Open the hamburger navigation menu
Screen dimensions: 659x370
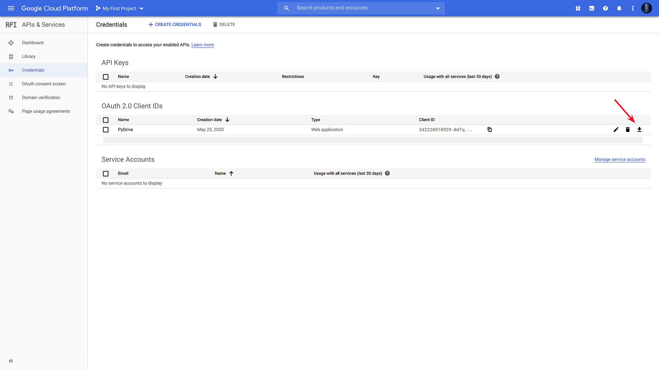[11, 8]
